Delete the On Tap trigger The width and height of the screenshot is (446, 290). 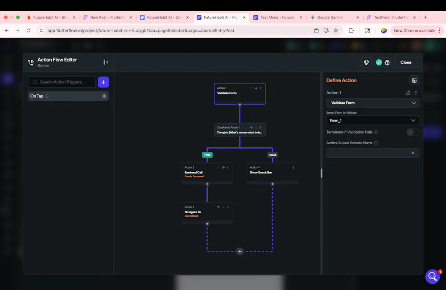[x=104, y=96]
